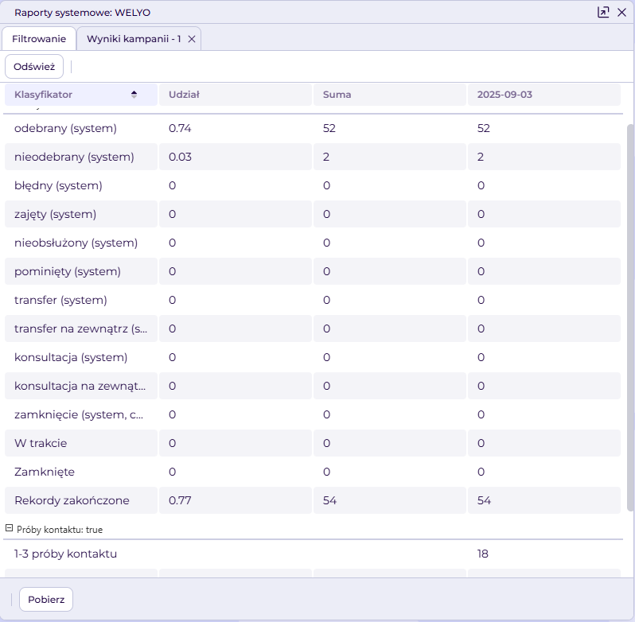The image size is (635, 622).
Task: Click the Klasyfikator column header label
Action: [43, 95]
